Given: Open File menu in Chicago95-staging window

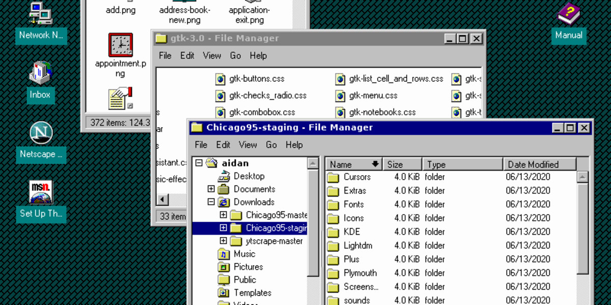Looking at the screenshot, I should 201,145.
